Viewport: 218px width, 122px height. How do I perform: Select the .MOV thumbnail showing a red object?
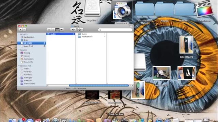[x=115, y=95]
